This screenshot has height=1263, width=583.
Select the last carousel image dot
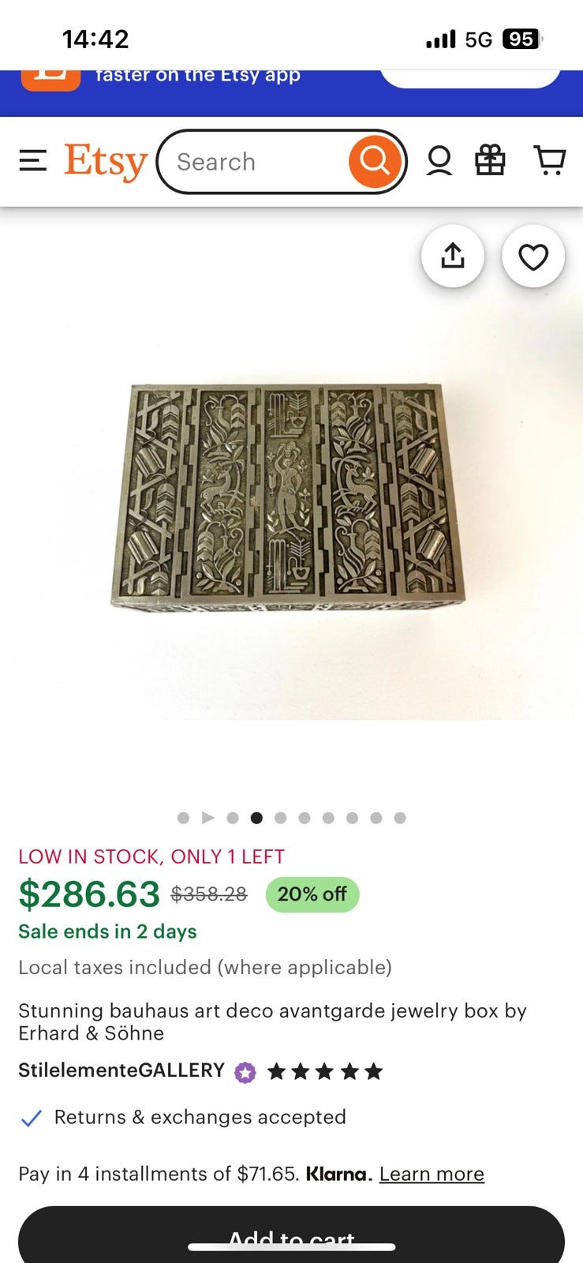coord(400,818)
